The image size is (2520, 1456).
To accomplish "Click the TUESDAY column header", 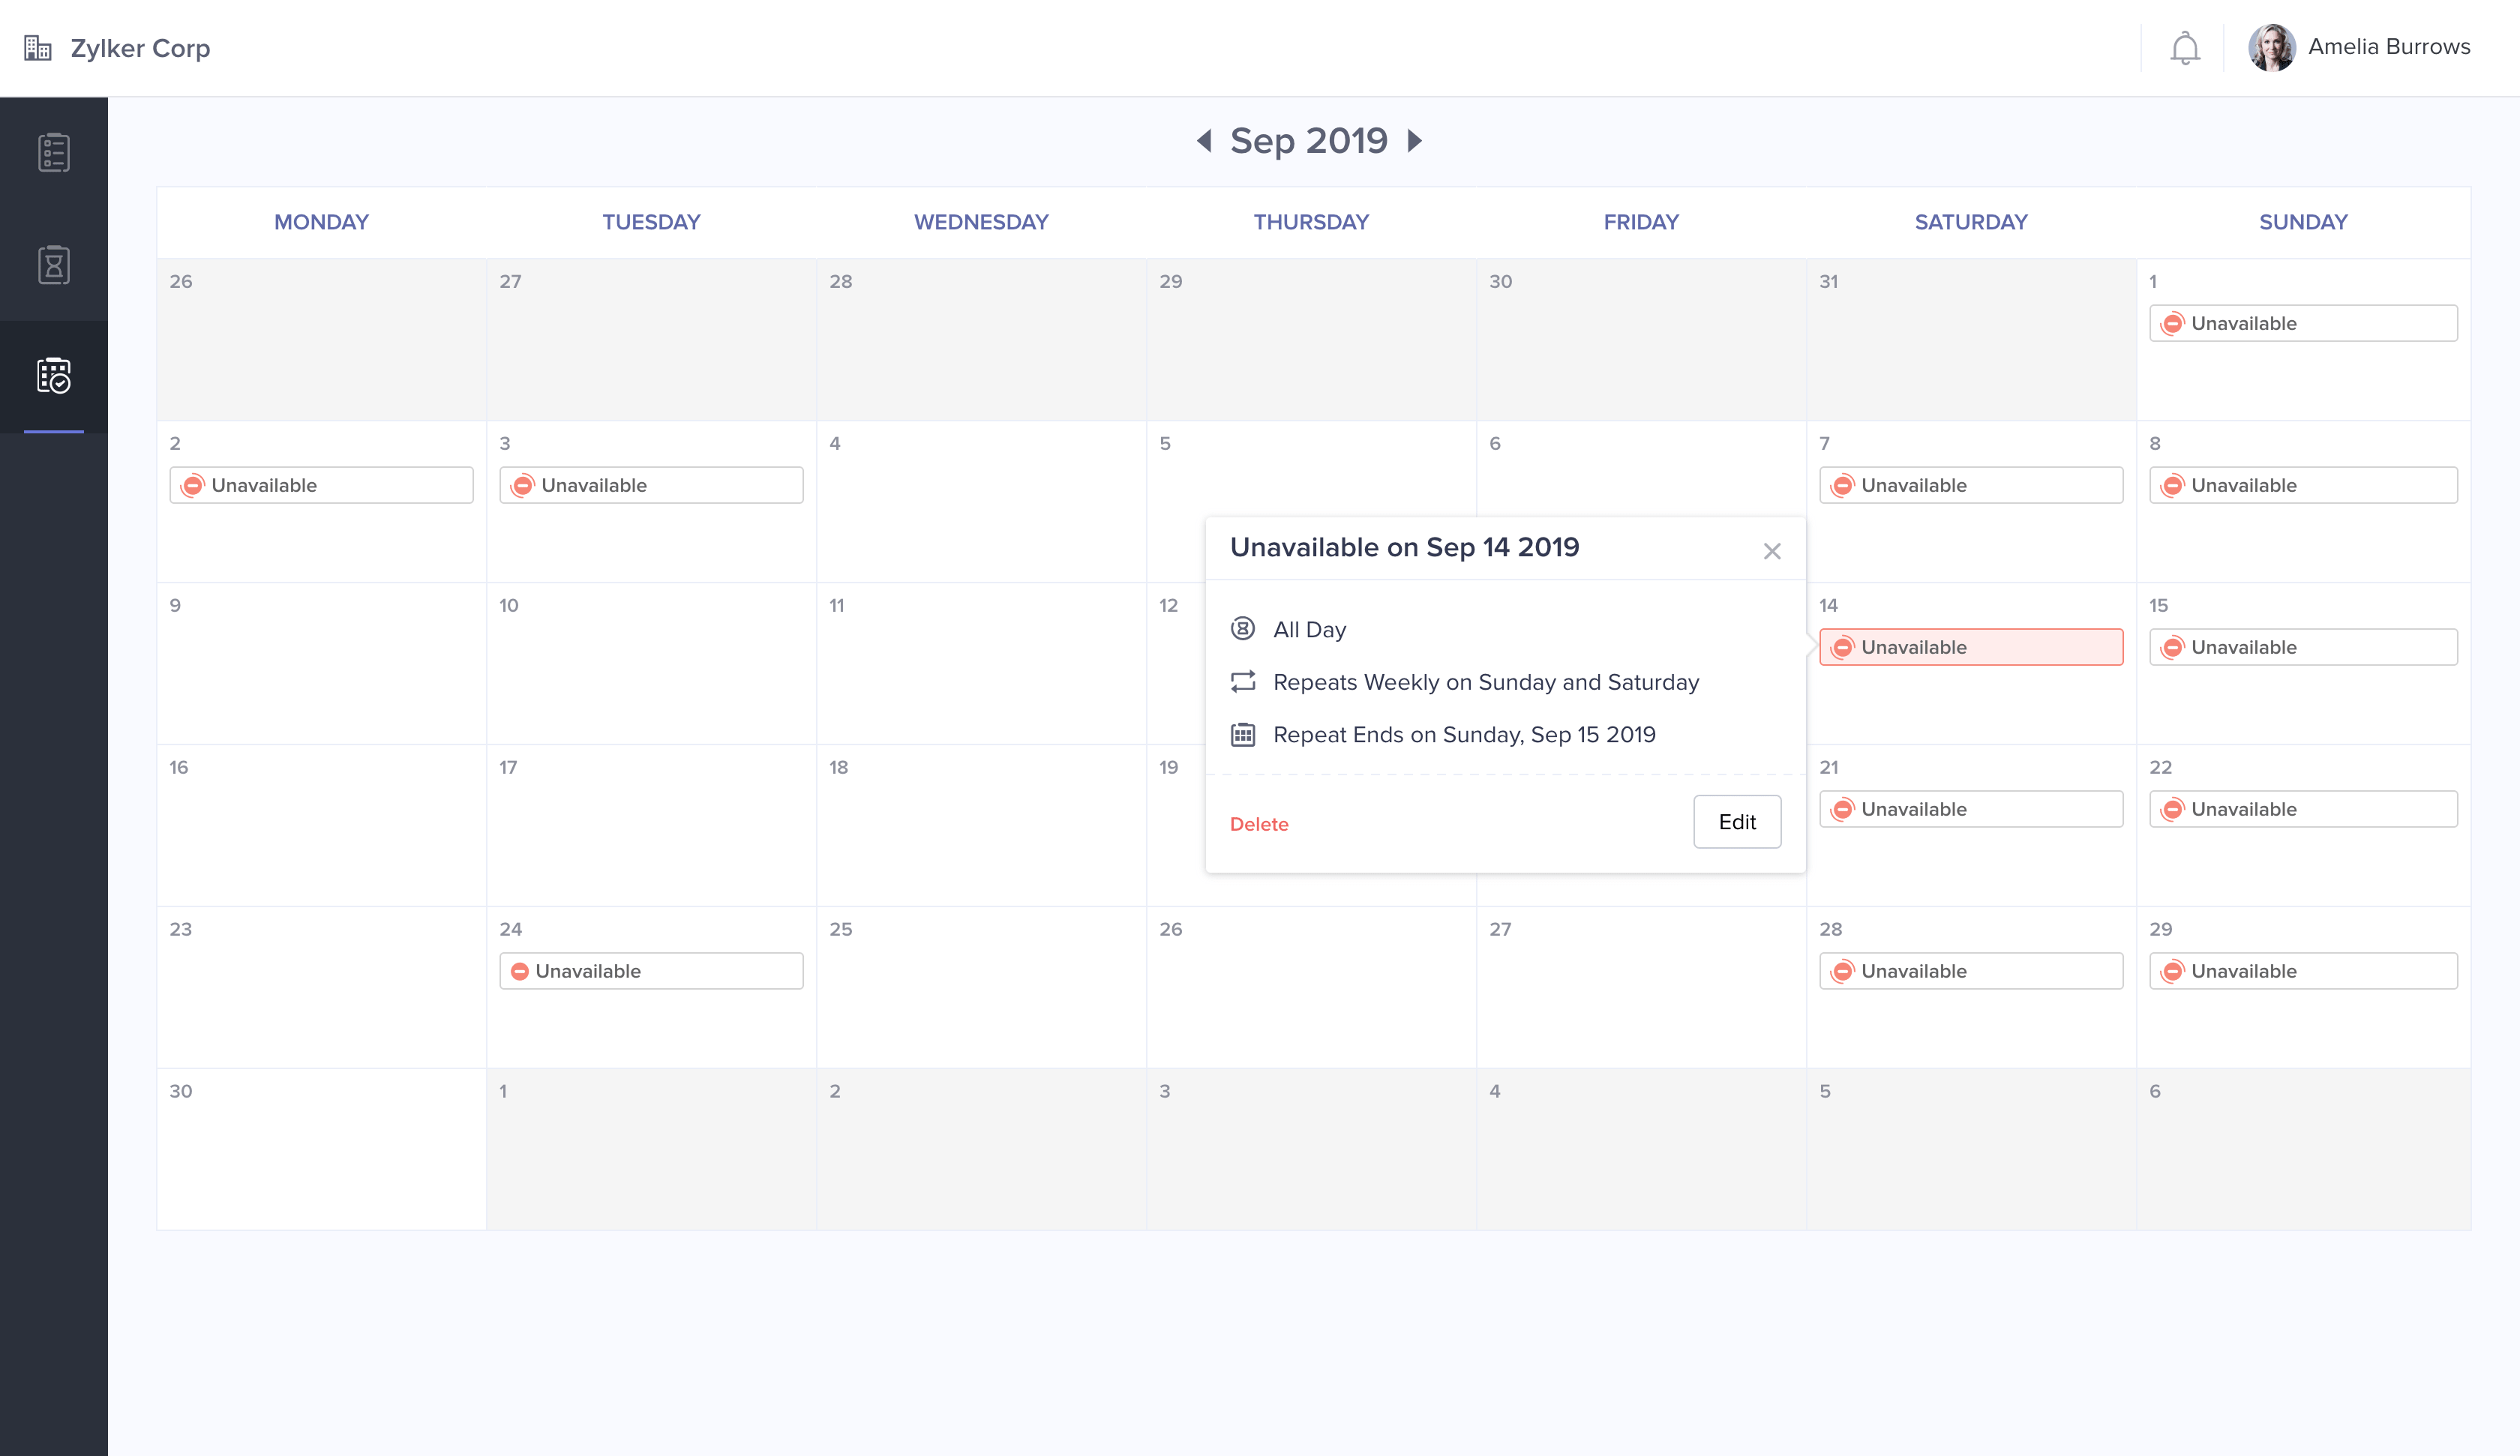I will [x=651, y=222].
